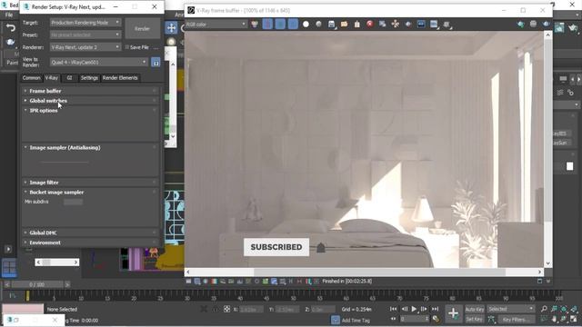The height and width of the screenshot is (327, 582).
Task: Click the multicolor channel icon beside RGB color dropdown
Action: point(255,25)
